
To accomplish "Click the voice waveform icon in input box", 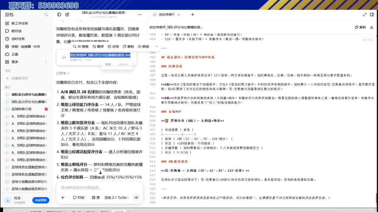I will point(136,198).
